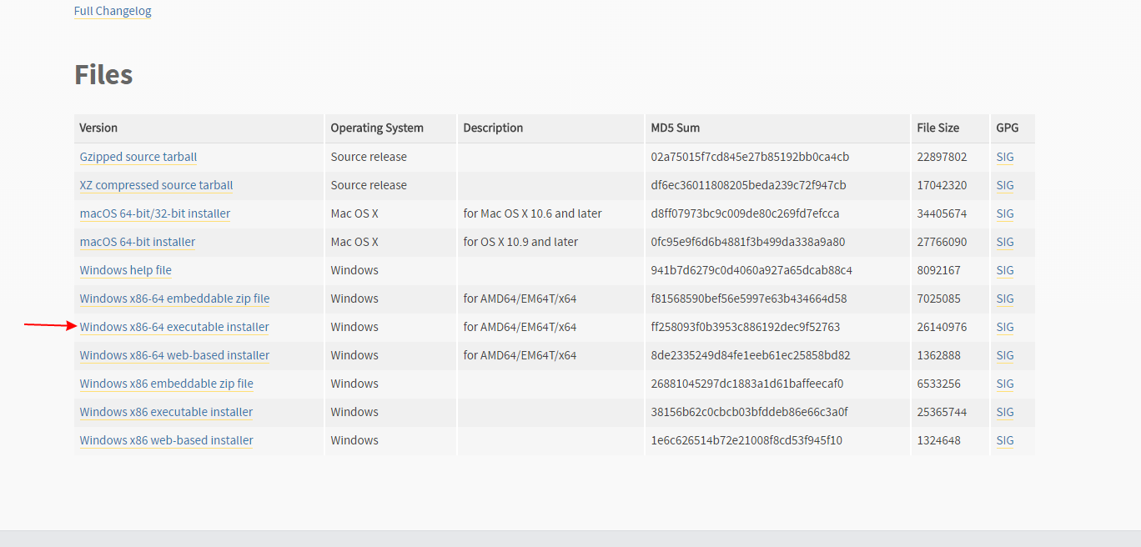1141x547 pixels.
Task: Select MD5 sum 38156b62c0cbcb03bfddeb86e66c3a0f
Action: (x=749, y=412)
